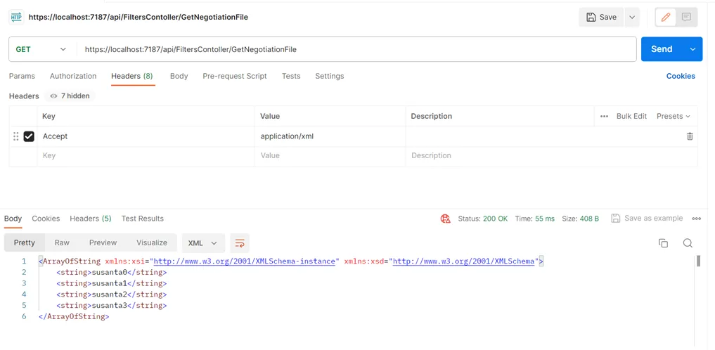Delete the Accept header row
This screenshot has height=350, width=715.
690,136
